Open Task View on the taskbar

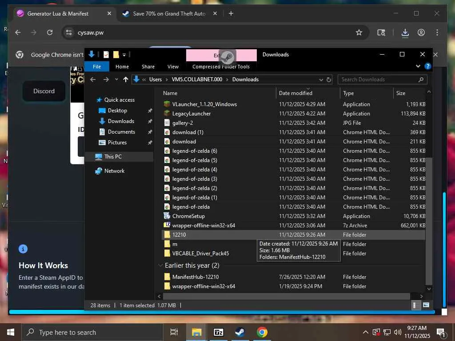click(174, 332)
